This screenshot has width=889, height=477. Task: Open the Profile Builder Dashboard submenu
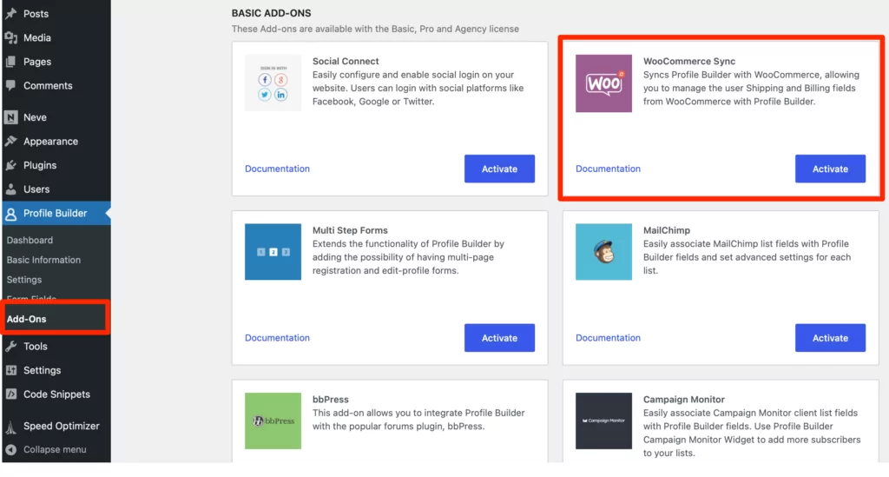click(x=30, y=240)
